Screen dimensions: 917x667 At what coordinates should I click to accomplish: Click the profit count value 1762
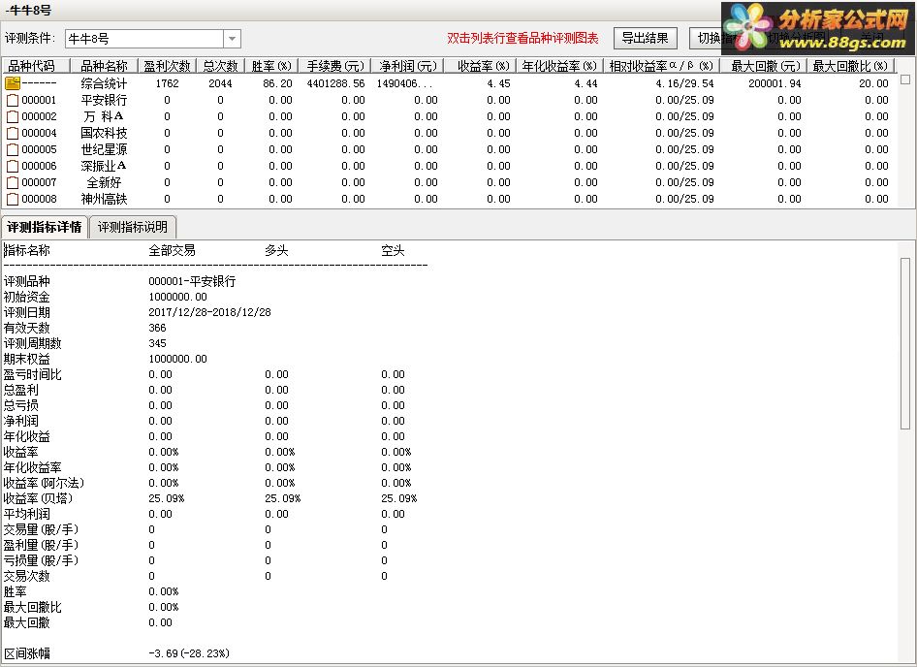tap(168, 83)
